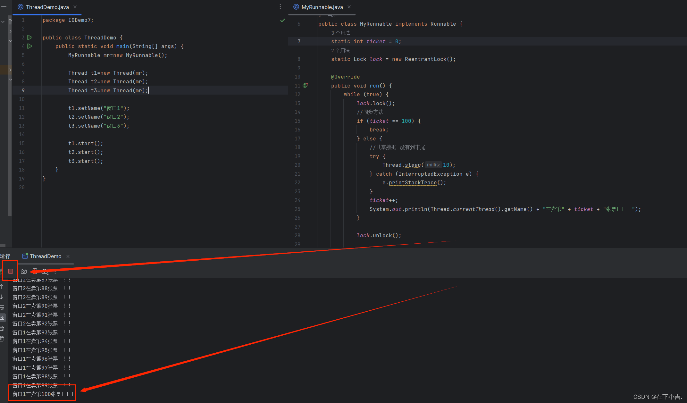Switch to the MyRunnable.java tab
This screenshot has height=403, width=687.
[x=322, y=7]
